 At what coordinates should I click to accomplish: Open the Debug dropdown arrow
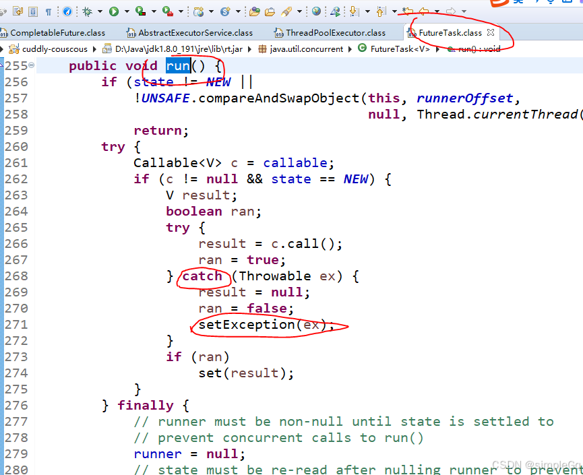tap(100, 11)
